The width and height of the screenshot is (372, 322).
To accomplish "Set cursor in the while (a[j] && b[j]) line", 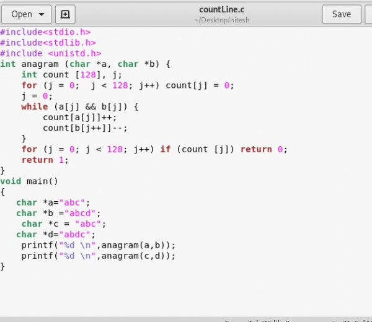I will (x=79, y=107).
